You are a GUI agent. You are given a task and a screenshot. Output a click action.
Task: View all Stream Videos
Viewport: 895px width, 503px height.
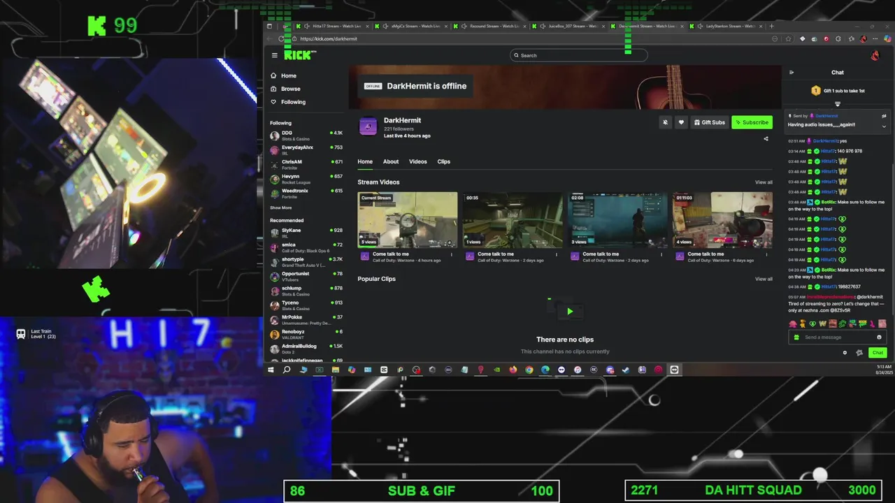[x=764, y=182]
